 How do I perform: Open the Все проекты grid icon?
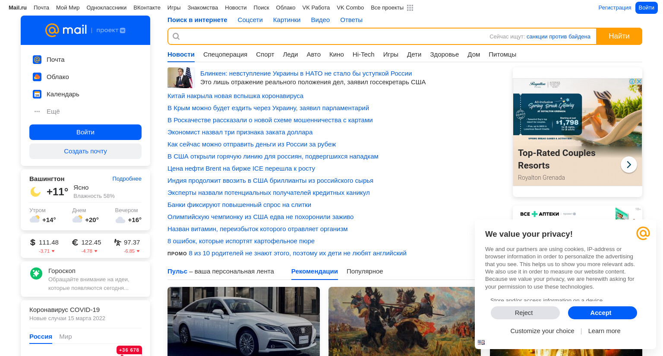(410, 8)
